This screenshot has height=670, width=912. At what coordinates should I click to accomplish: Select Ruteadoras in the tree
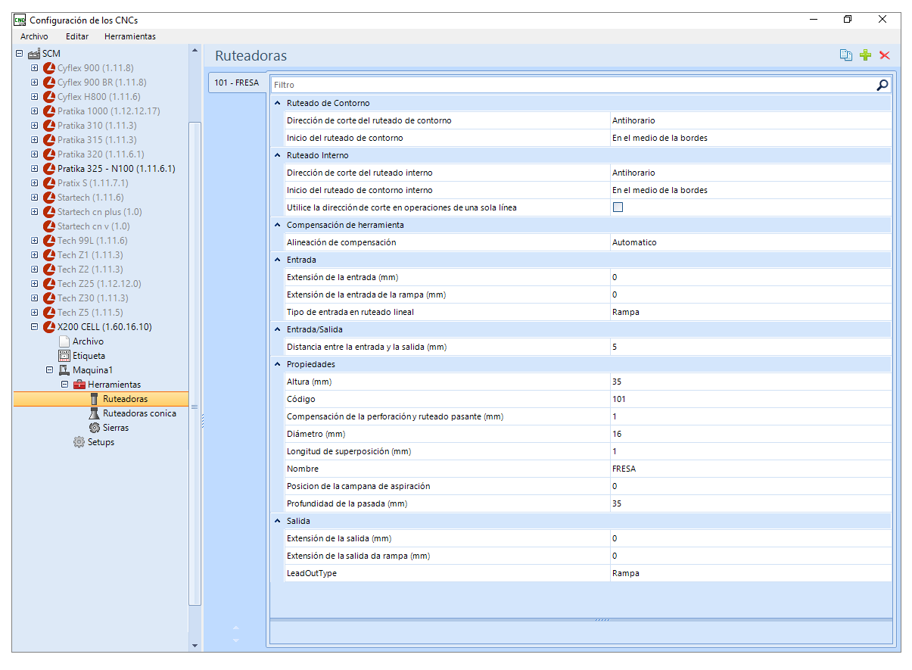click(x=125, y=399)
